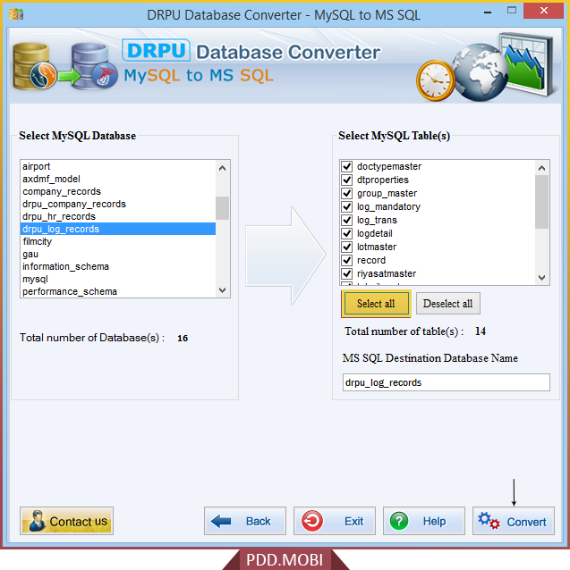Toggle the lotmaster checkbox
570x570 pixels.
347,247
